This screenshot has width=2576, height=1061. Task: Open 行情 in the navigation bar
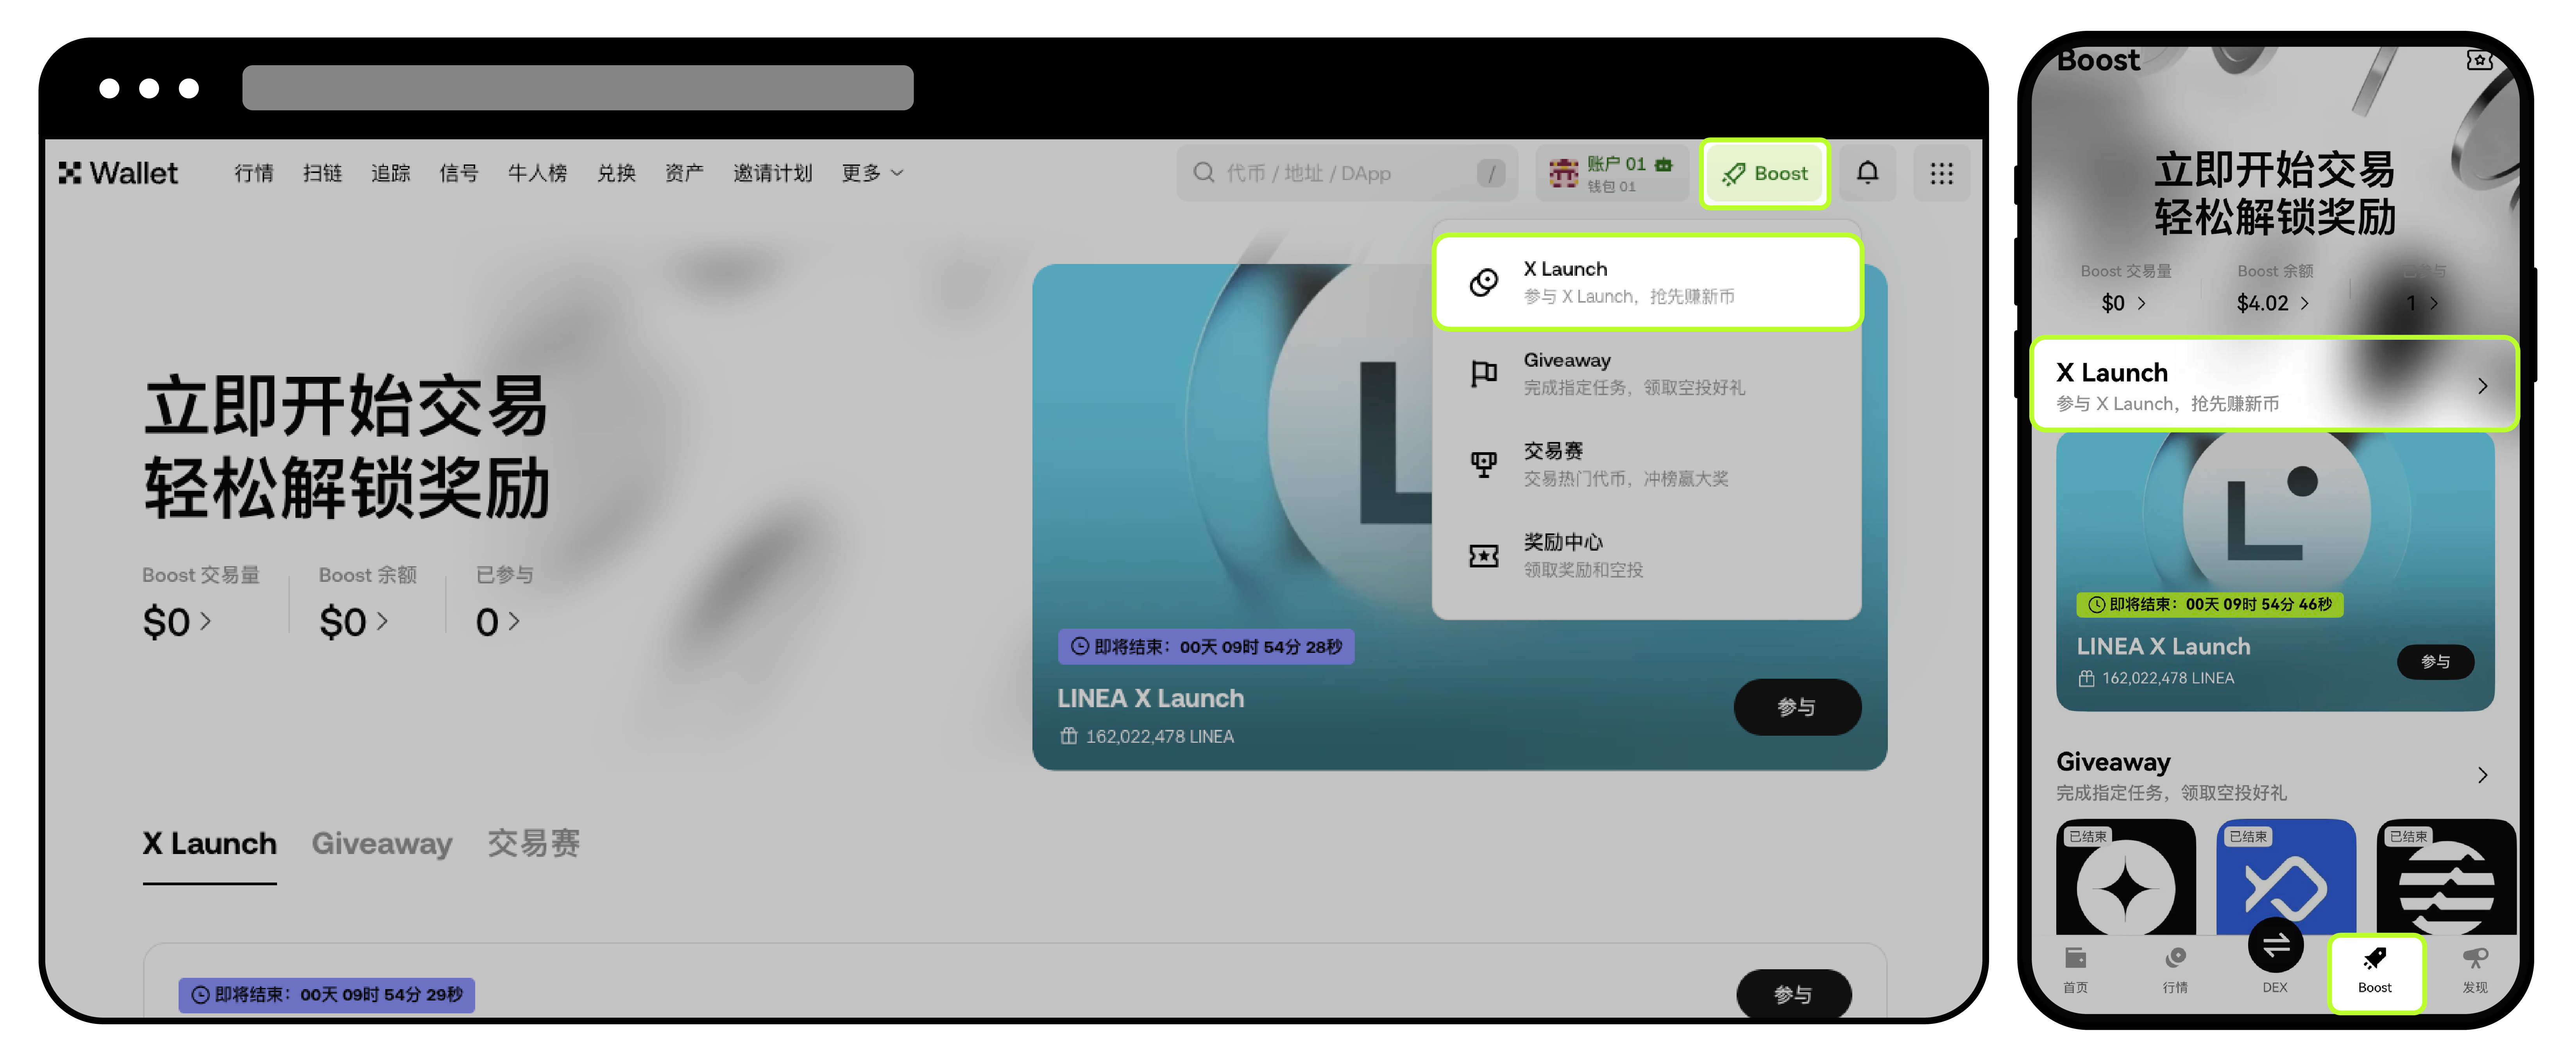pyautogui.click(x=254, y=173)
